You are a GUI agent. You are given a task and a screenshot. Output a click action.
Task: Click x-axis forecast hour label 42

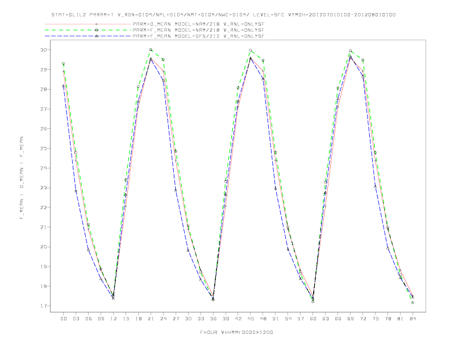click(x=238, y=319)
